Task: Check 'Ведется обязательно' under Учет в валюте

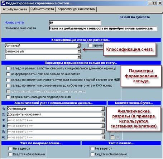Action: point(92,154)
